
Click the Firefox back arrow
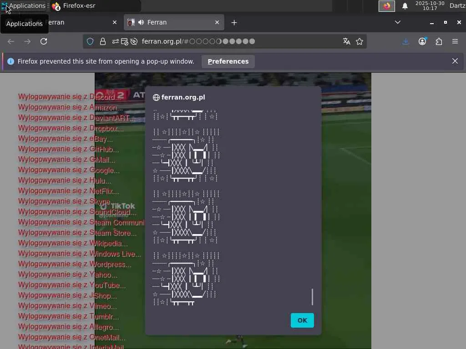click(x=11, y=41)
